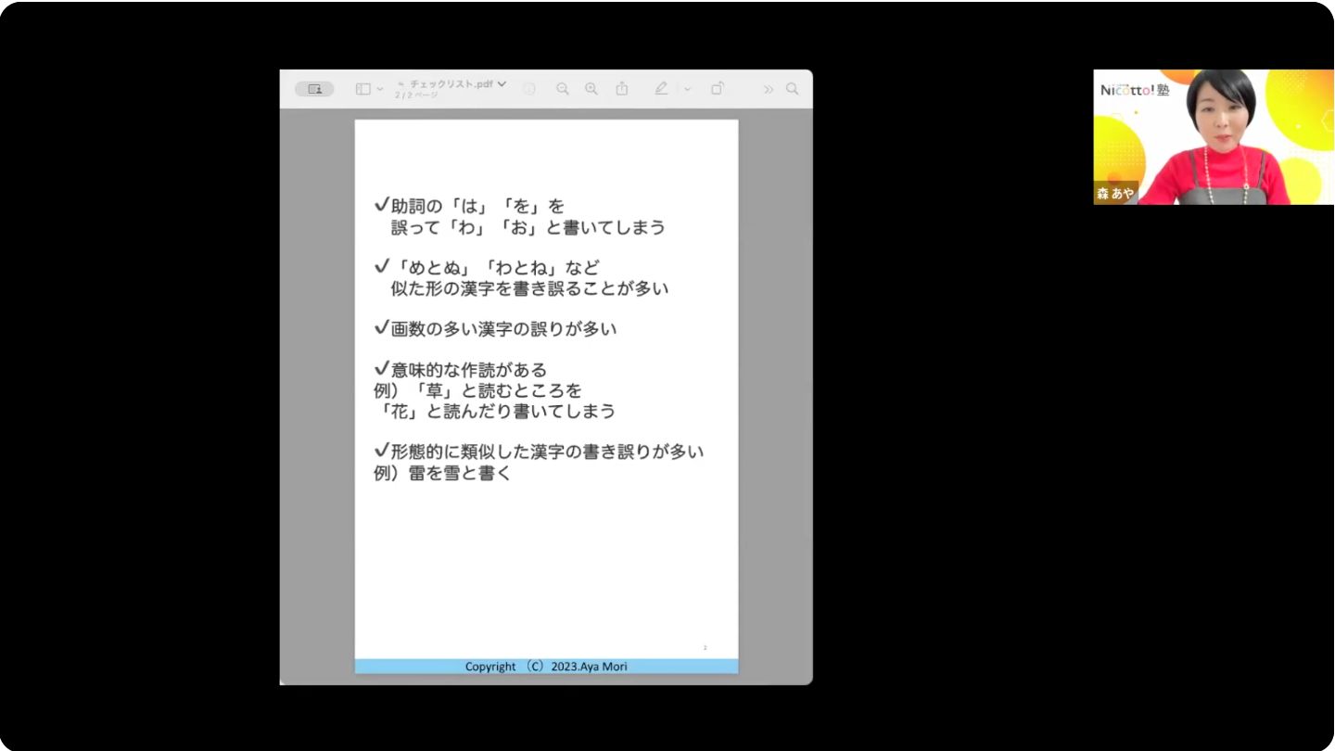This screenshot has height=751, width=1335.
Task: Click the line 誤って「わ」「お」と書いてしまう
Action: point(528,227)
